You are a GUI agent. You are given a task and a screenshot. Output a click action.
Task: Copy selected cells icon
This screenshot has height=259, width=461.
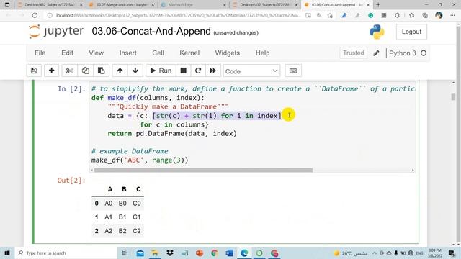click(85, 71)
